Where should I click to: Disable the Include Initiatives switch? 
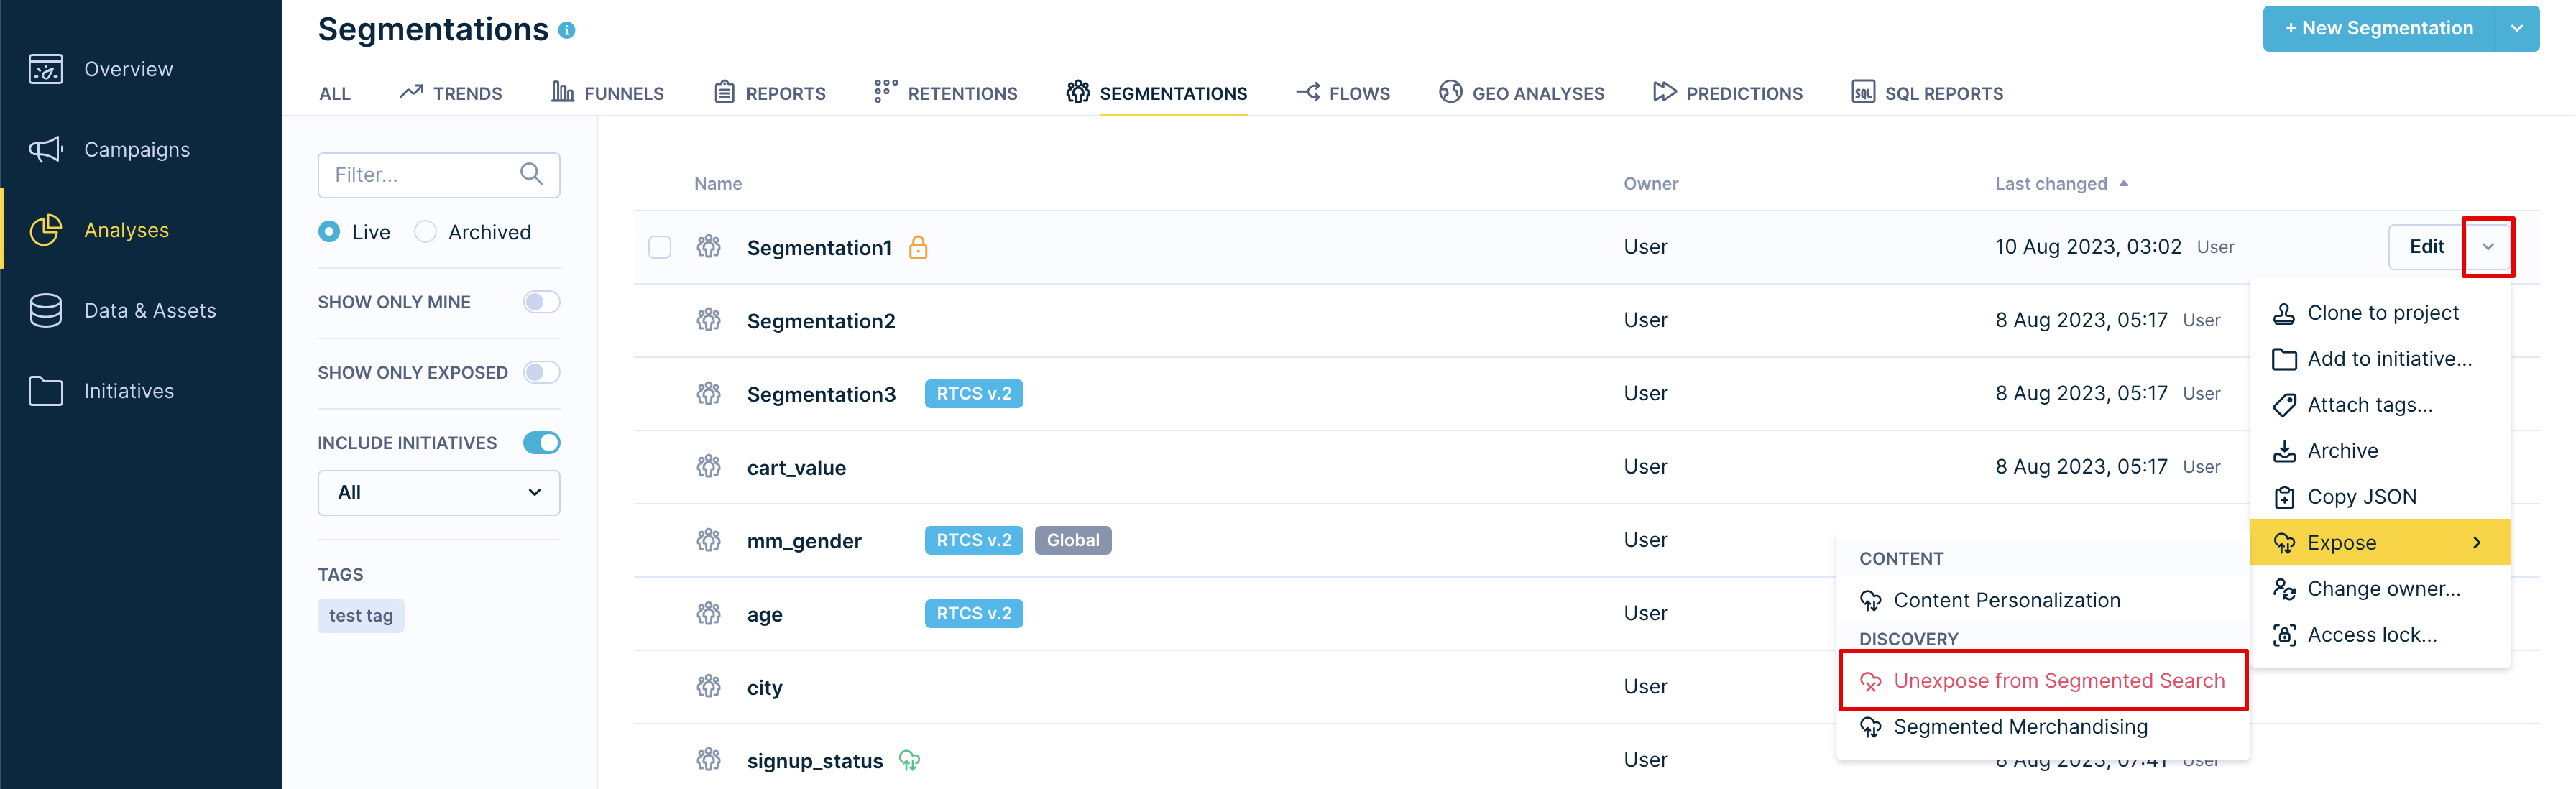point(541,443)
